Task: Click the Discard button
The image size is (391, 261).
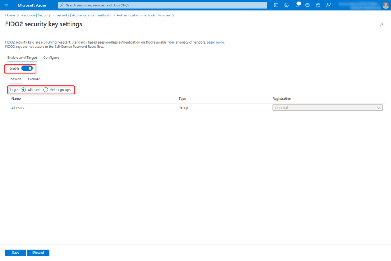Action: pos(38,253)
